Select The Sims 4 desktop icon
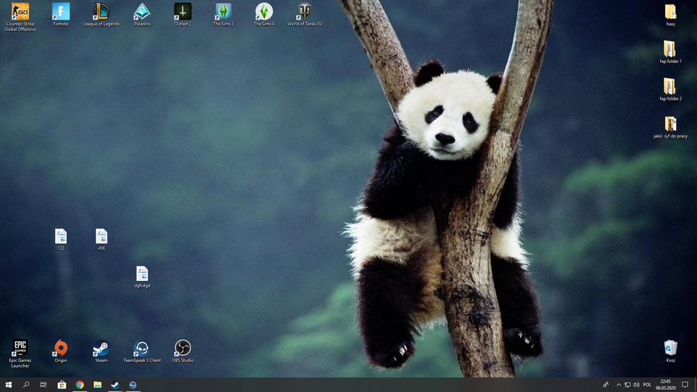Image resolution: width=697 pixels, height=392 pixels. click(264, 14)
